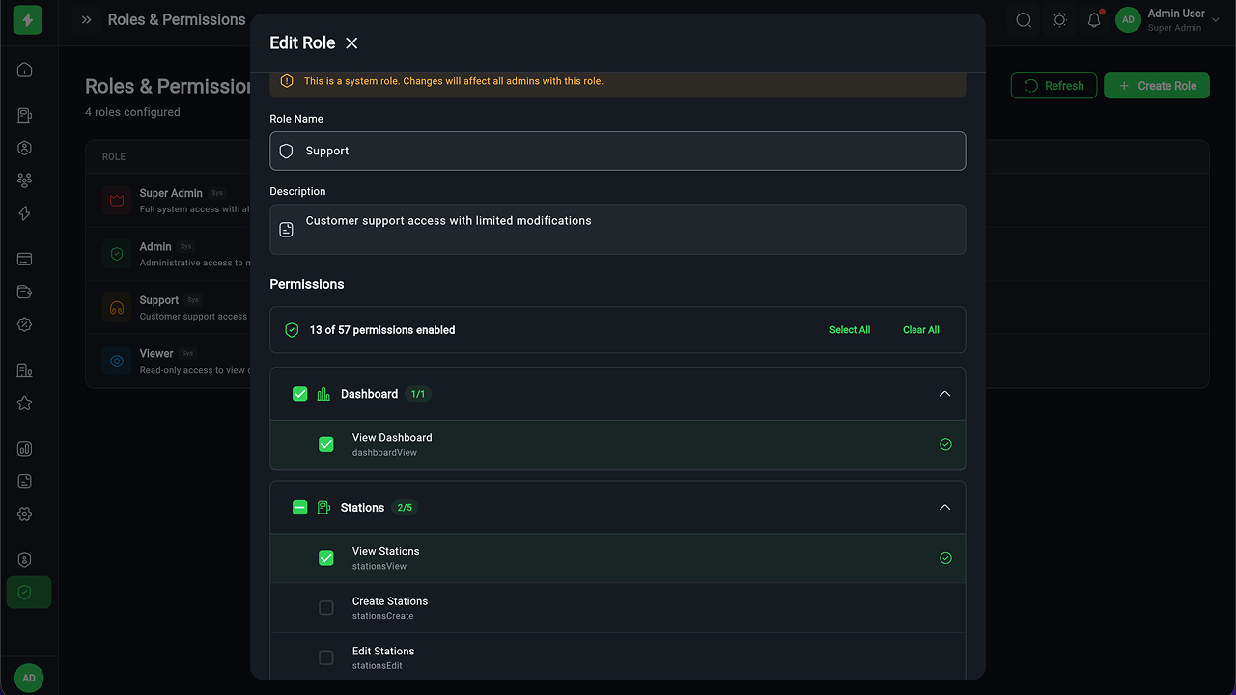Expand the sidebar with double chevron

(x=87, y=20)
